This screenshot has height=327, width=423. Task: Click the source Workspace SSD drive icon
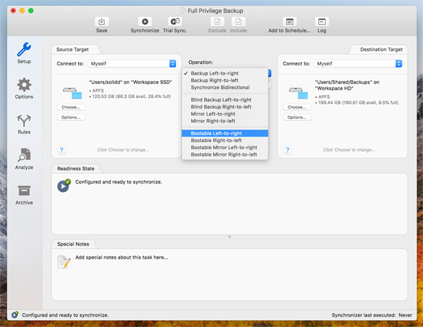click(x=72, y=93)
